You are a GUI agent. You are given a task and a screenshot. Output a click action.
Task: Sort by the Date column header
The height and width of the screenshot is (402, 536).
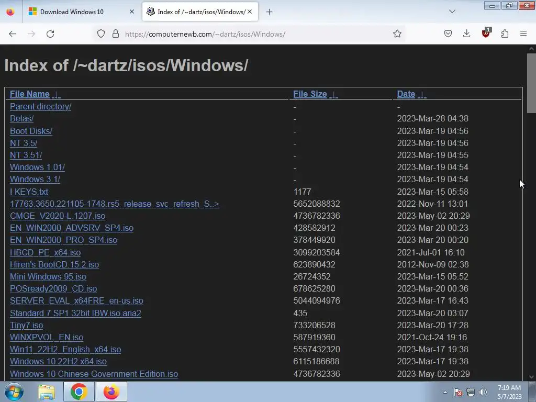pos(406,94)
